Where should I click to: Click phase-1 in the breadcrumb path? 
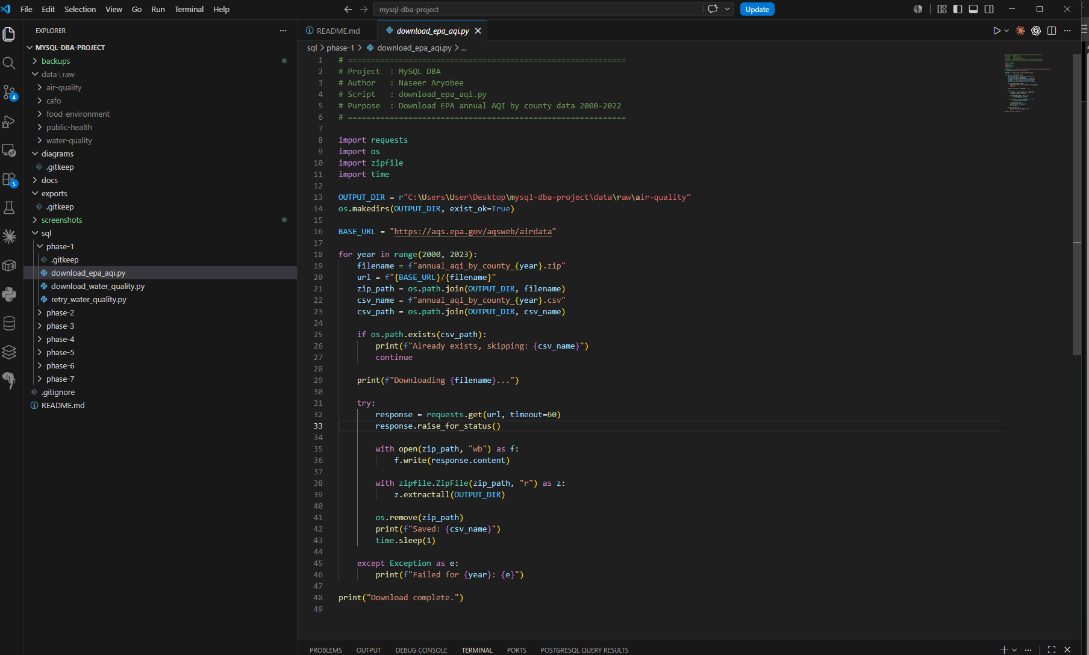340,48
